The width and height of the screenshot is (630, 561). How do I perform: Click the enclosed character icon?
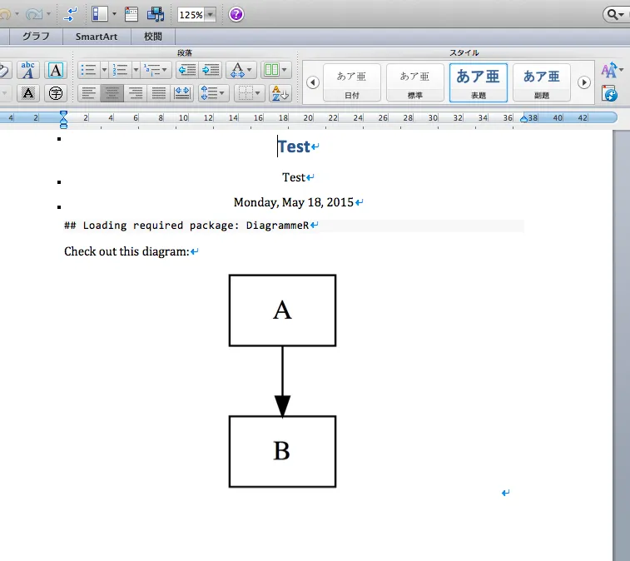[x=56, y=93]
